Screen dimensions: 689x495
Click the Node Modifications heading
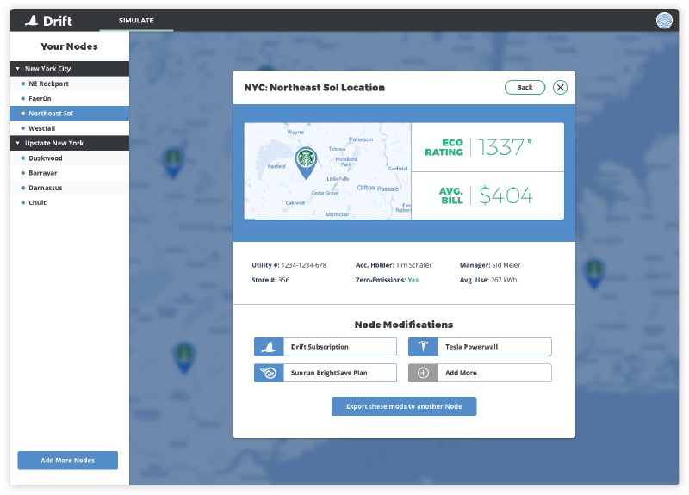point(404,325)
